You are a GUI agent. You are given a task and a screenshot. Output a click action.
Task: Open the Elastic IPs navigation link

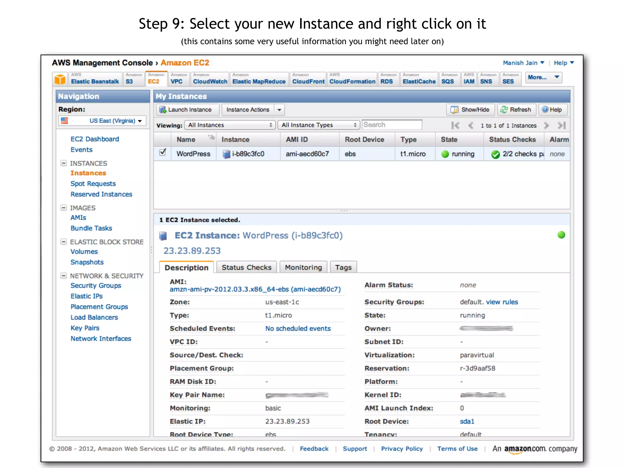point(87,296)
